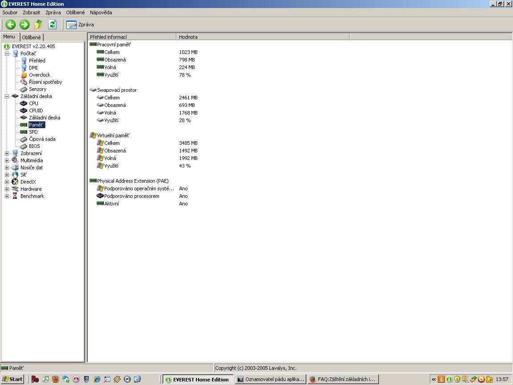The height and width of the screenshot is (385, 513).
Task: Open the Oblíbené menu in the menu bar
Action: coord(75,12)
